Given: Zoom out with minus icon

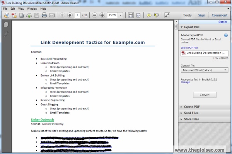Looking at the screenshot, I should point(95,15).
